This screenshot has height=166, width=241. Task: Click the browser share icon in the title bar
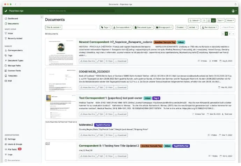(x=235, y=4)
